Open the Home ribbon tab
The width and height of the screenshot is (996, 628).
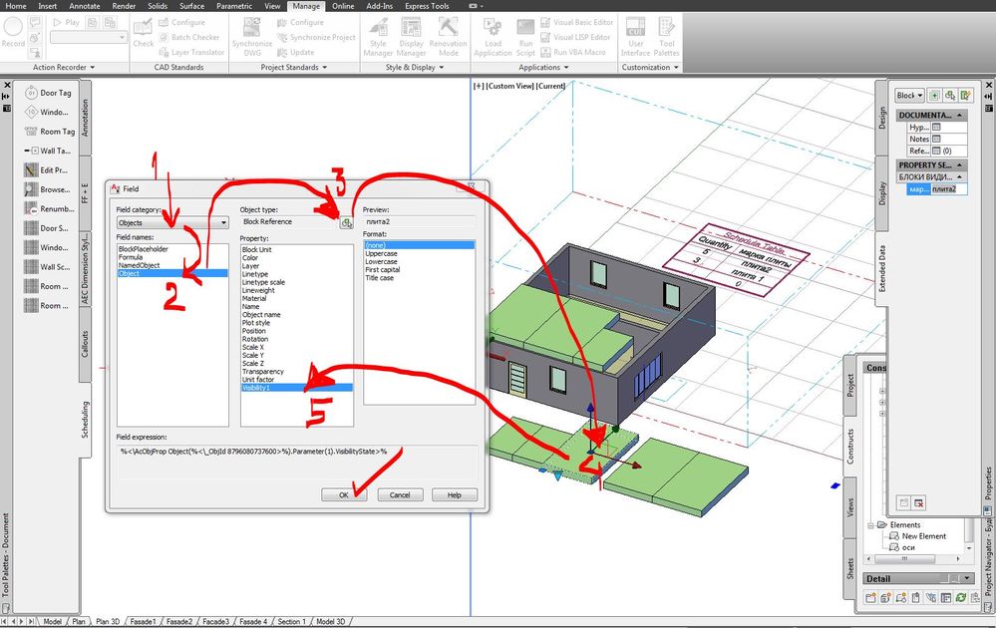[16, 6]
